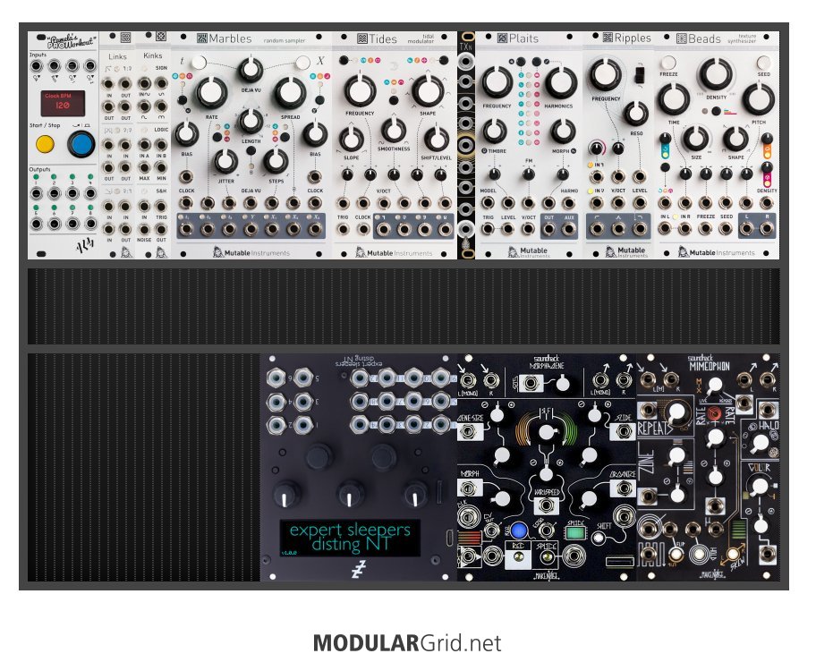The width and height of the screenshot is (816, 662).
Task: Click the Beads "texture synthesizer" subtitle
Action: 742,38
